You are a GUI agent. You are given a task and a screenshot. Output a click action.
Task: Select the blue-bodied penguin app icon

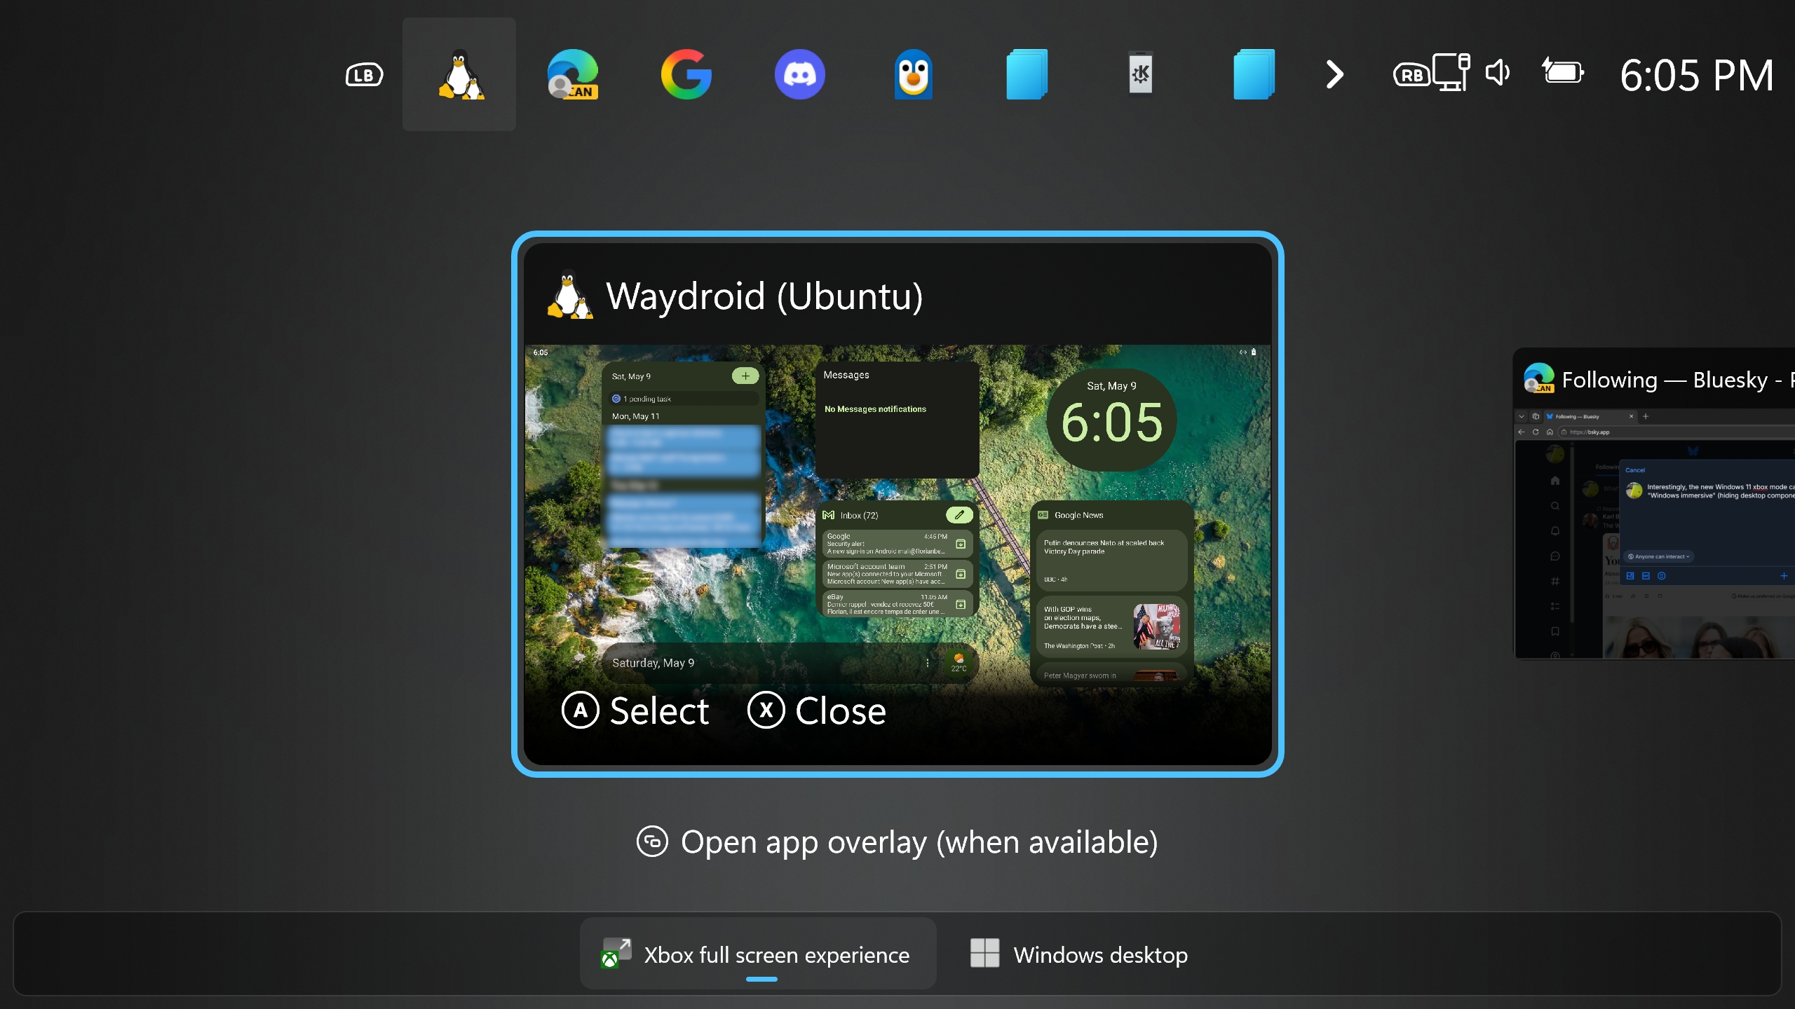(914, 74)
